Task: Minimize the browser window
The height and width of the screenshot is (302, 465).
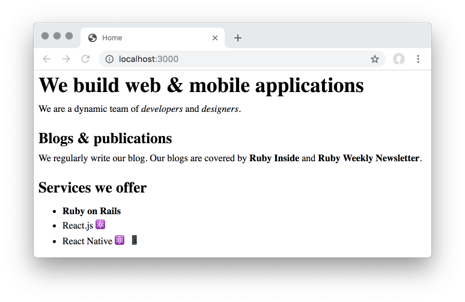Action: (x=57, y=36)
